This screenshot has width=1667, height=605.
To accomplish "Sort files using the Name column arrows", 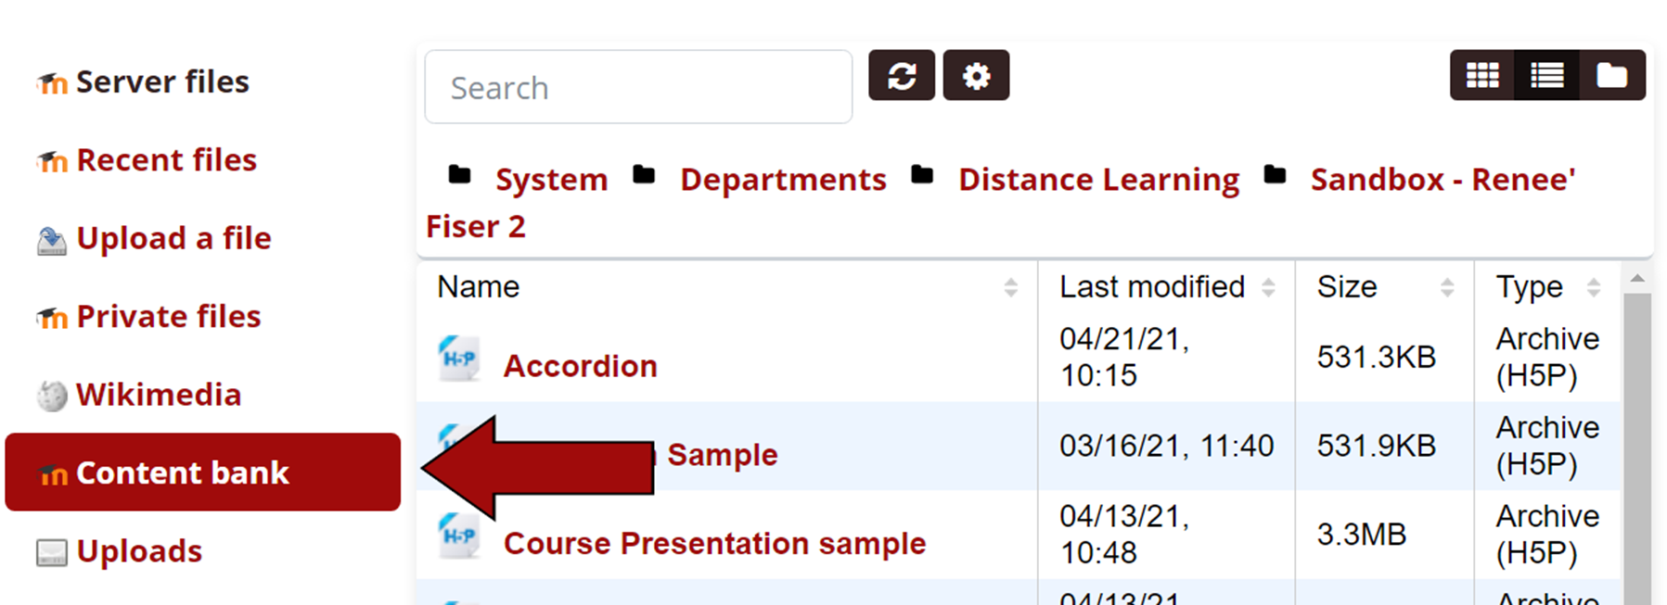I will click(x=1011, y=287).
